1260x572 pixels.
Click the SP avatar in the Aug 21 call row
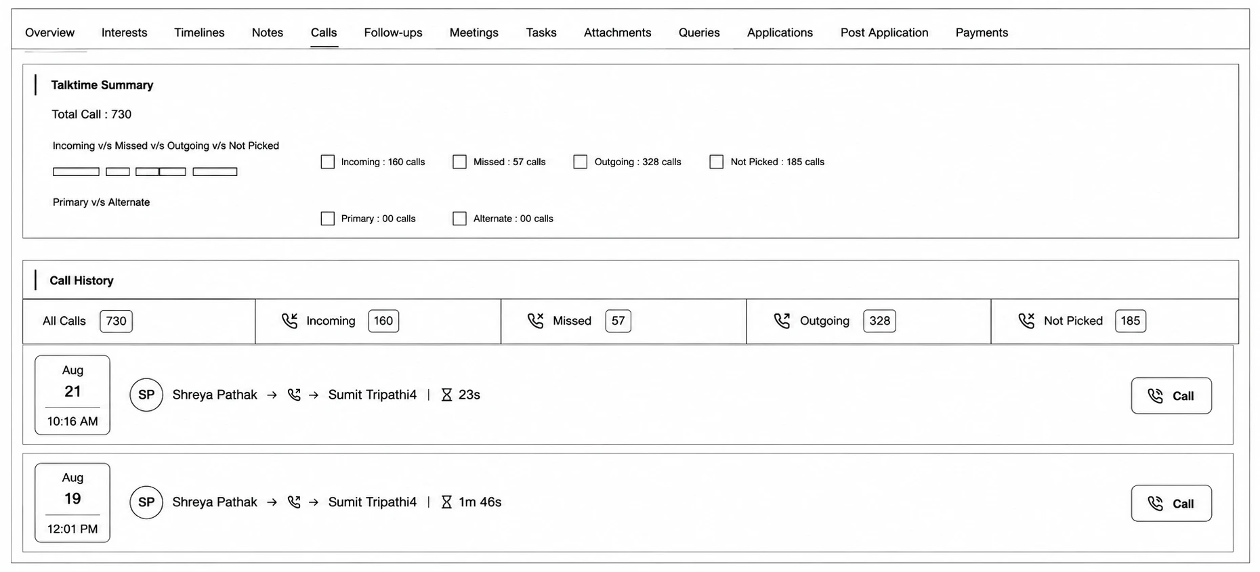[x=146, y=395]
